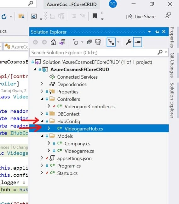The width and height of the screenshot is (179, 204).
Task: Click the toolbar home-in-window icon
Action: (x=34, y=16)
